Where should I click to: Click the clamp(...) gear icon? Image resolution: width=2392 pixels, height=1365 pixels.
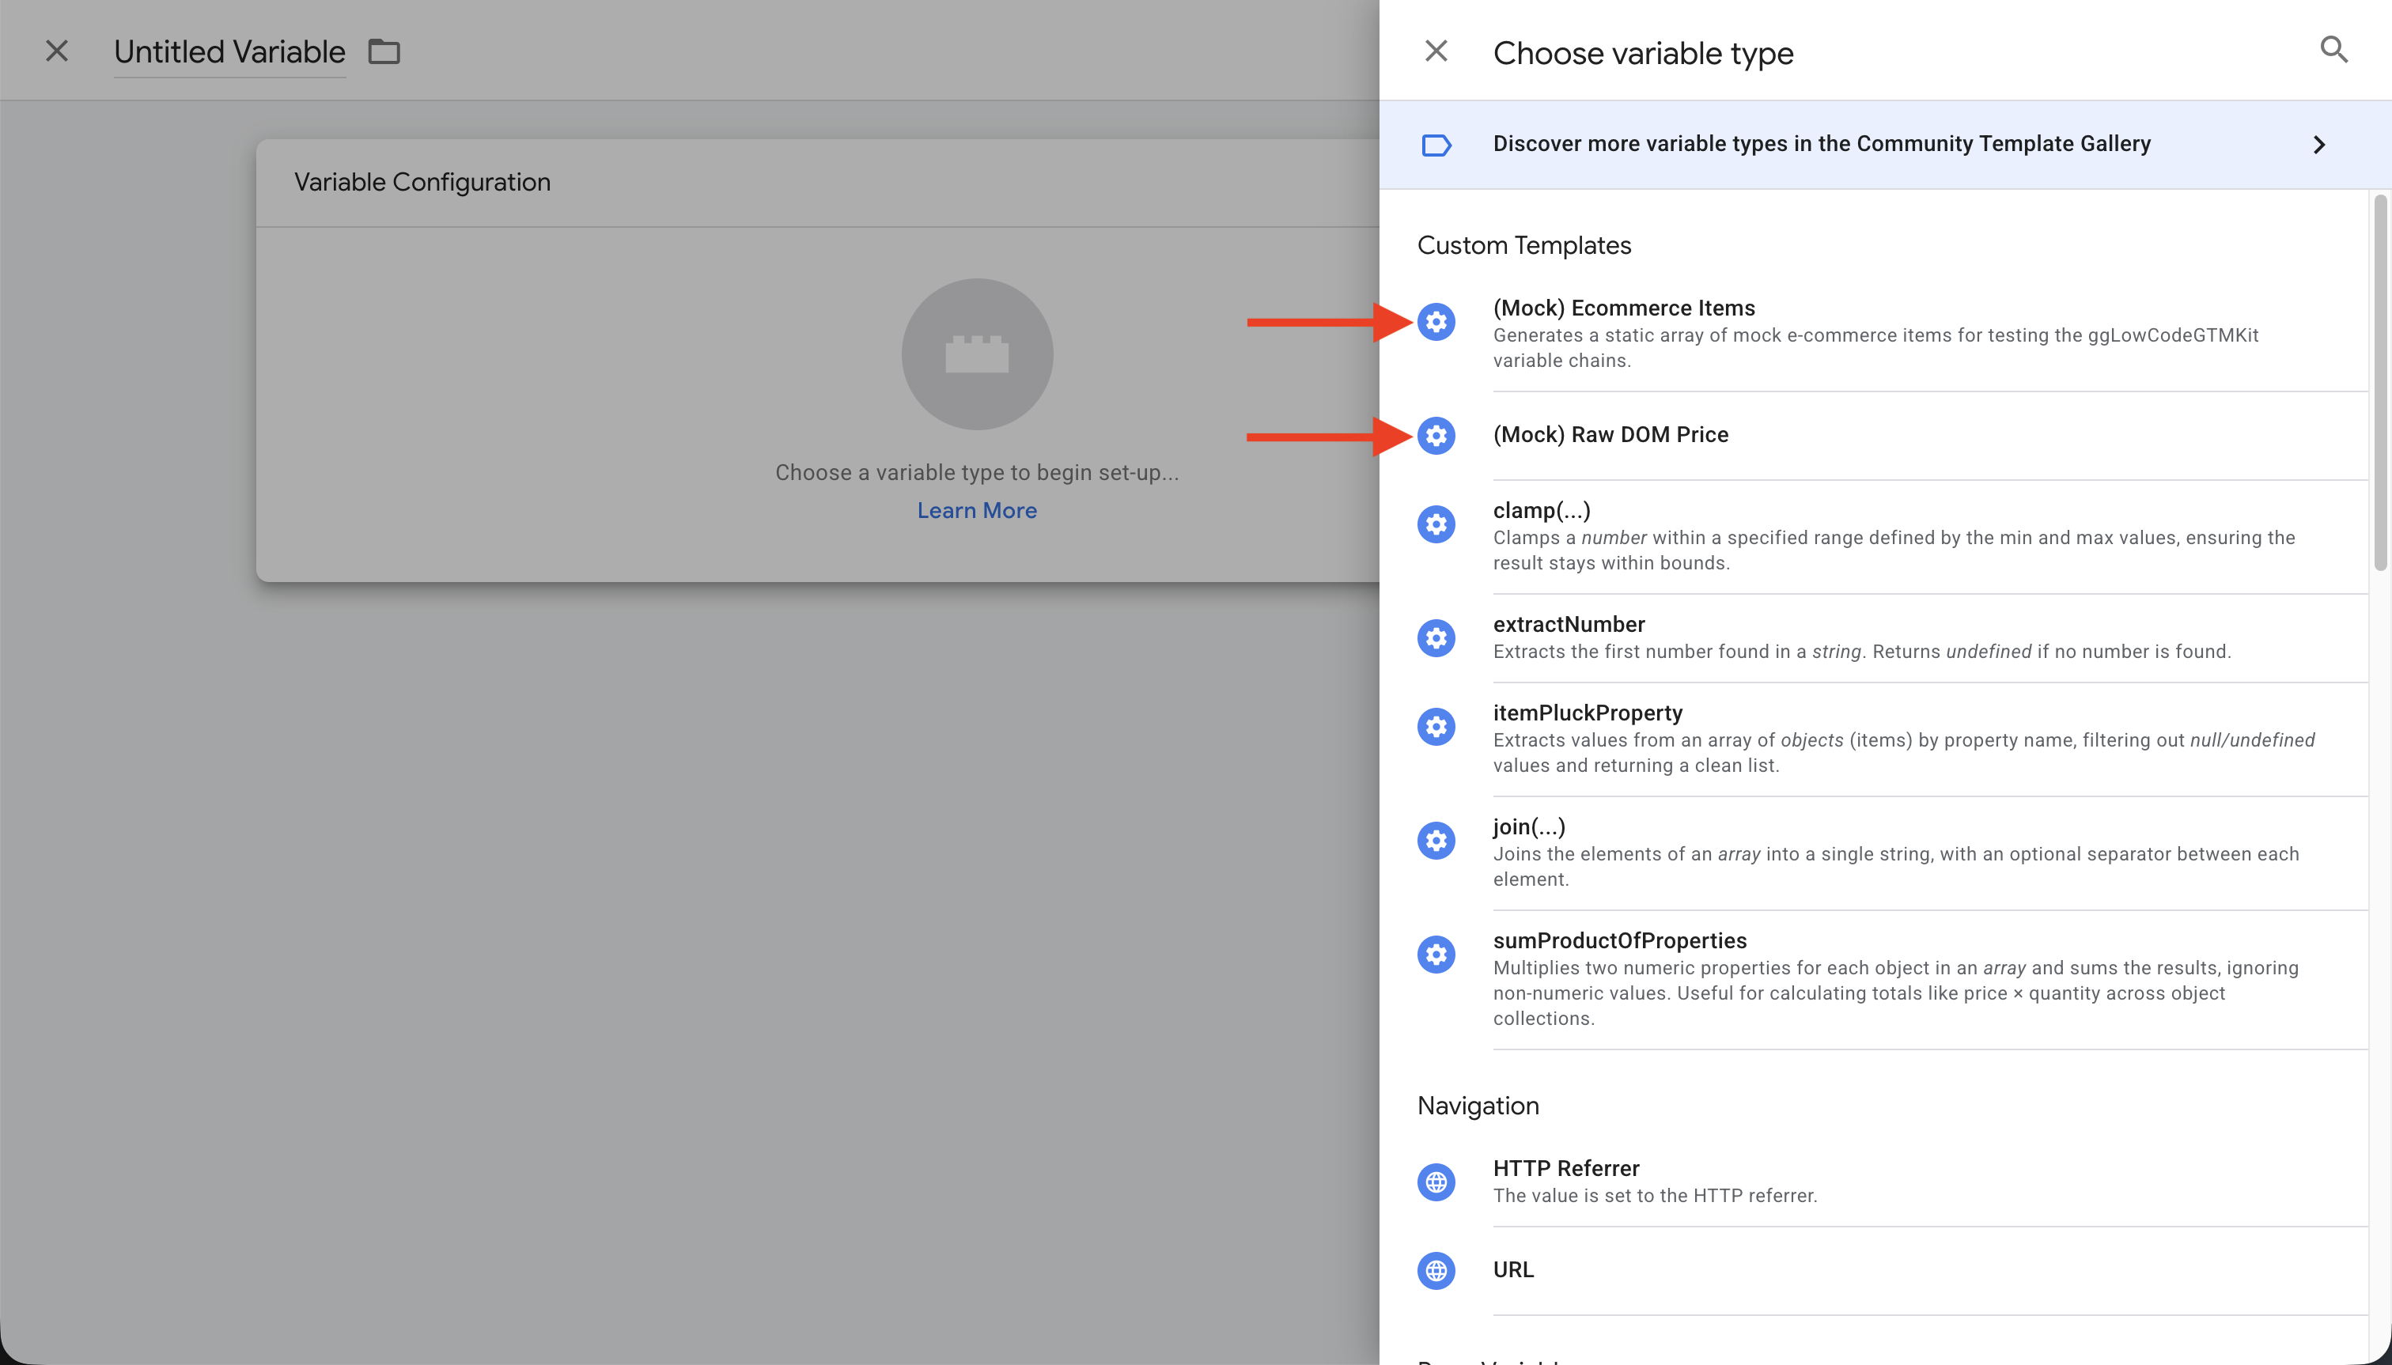click(1436, 524)
